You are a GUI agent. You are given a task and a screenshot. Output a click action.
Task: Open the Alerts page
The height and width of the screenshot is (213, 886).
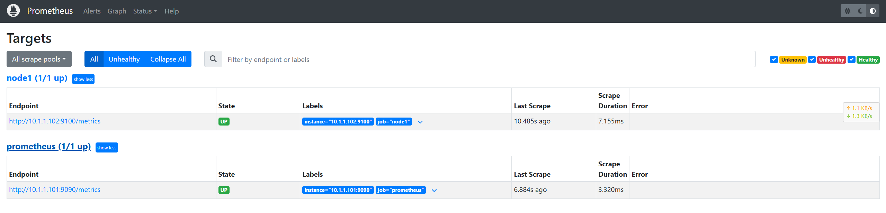pos(92,11)
